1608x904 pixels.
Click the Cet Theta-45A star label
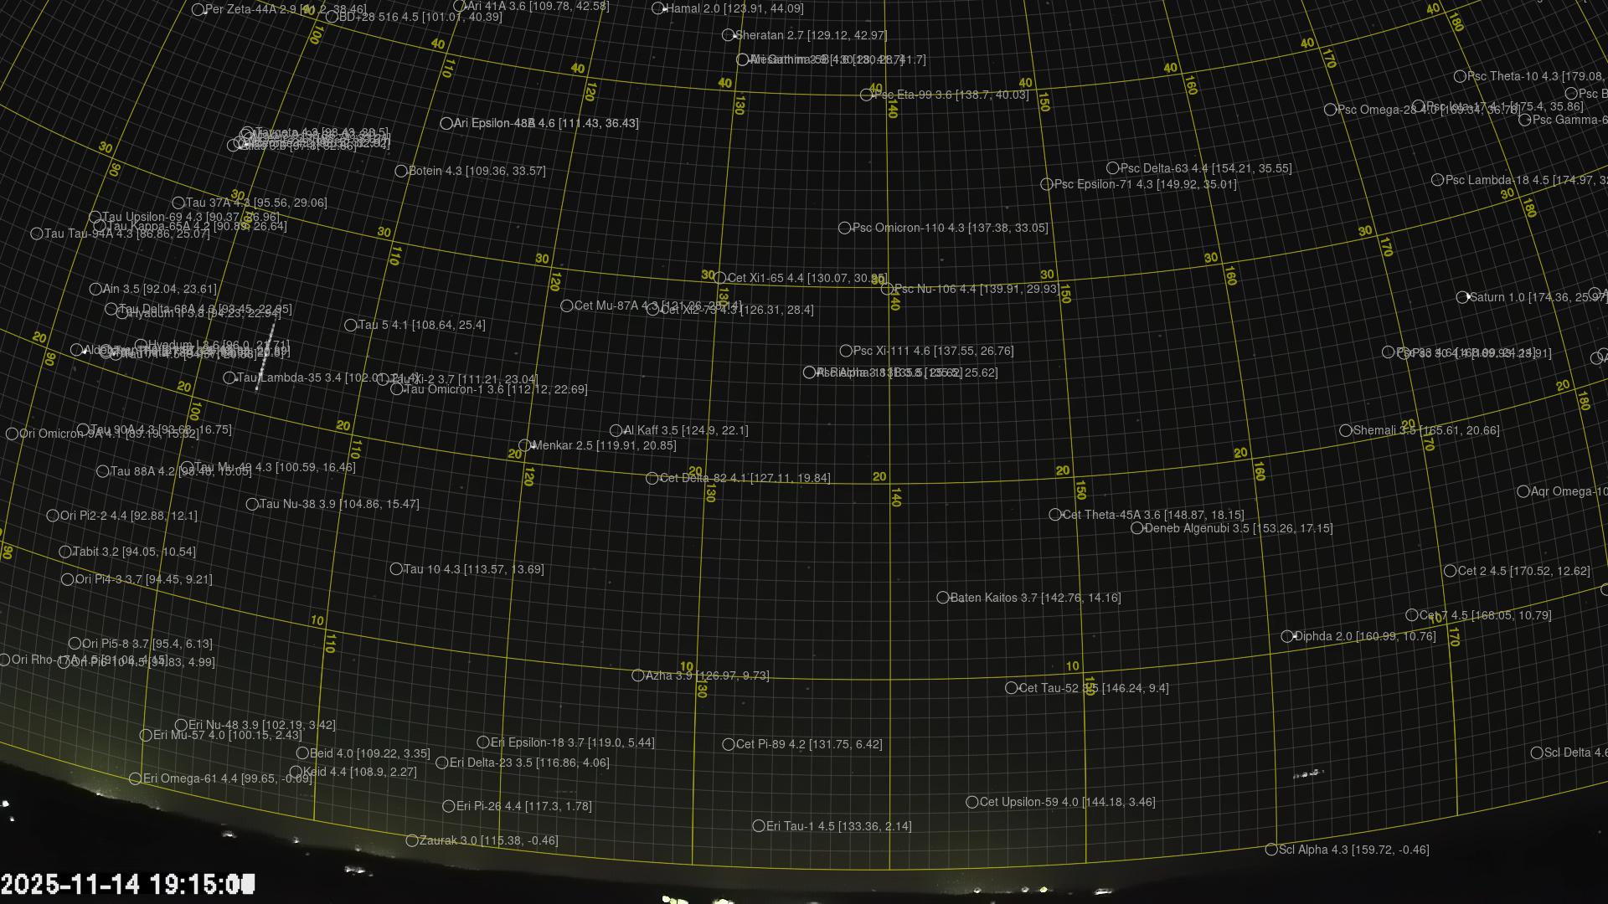pyautogui.click(x=1152, y=515)
